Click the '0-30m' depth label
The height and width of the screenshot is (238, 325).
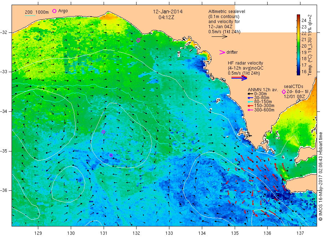pos(260,94)
